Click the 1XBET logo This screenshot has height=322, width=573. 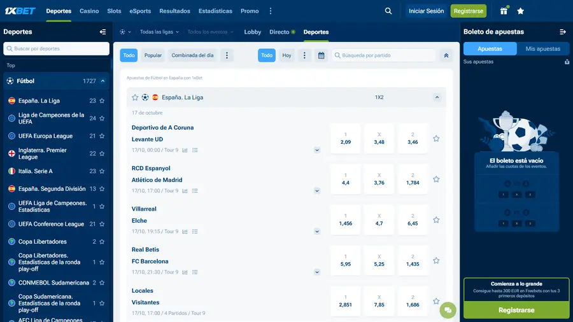[x=20, y=11]
